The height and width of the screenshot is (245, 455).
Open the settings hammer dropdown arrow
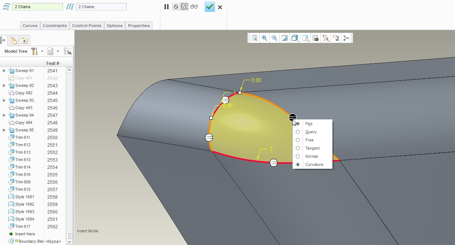pos(42,51)
